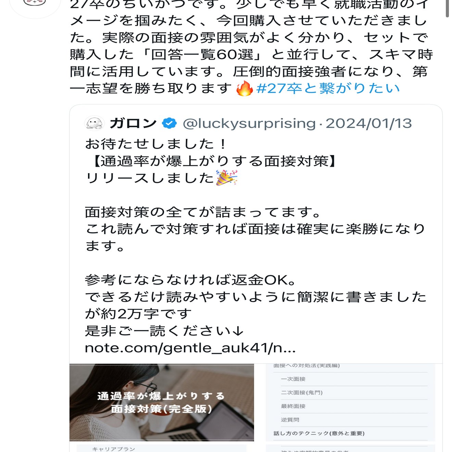Click the ガロン profile avatar in quoted tweet
This screenshot has height=452, width=452.
coord(94,123)
